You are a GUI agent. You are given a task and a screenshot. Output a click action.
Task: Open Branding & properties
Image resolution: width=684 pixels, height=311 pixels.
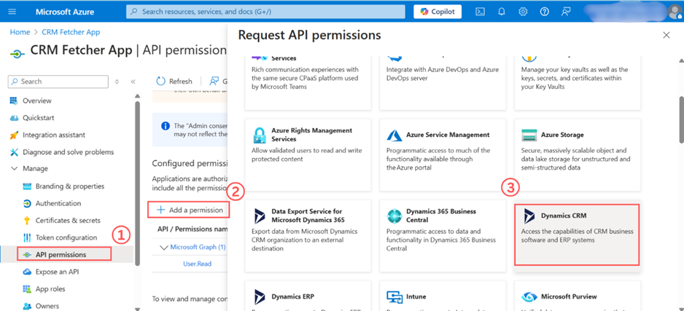pyautogui.click(x=70, y=186)
